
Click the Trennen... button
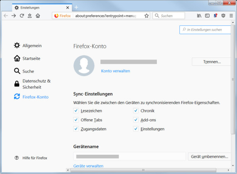pos(211,62)
